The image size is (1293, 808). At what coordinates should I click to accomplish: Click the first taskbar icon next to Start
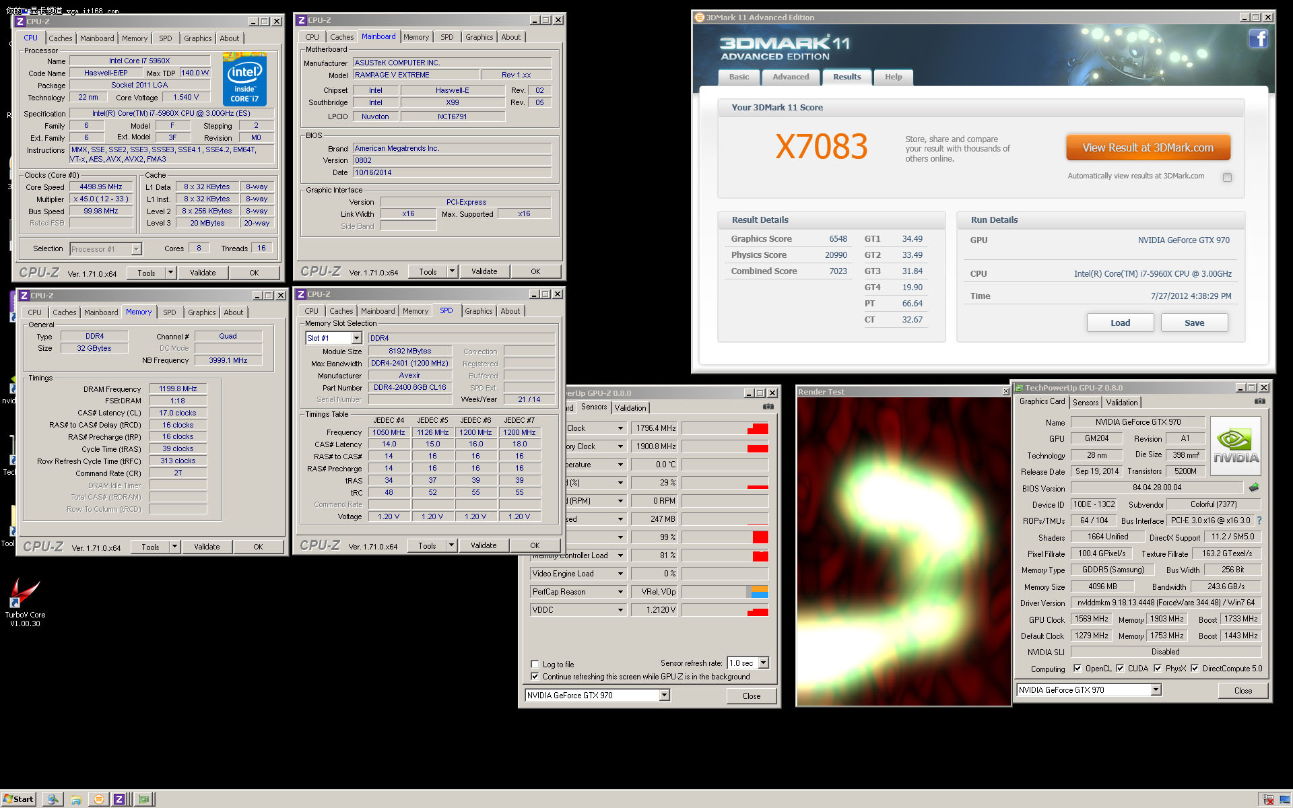pos(53,799)
